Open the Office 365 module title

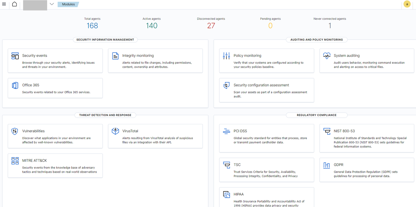[31, 85]
